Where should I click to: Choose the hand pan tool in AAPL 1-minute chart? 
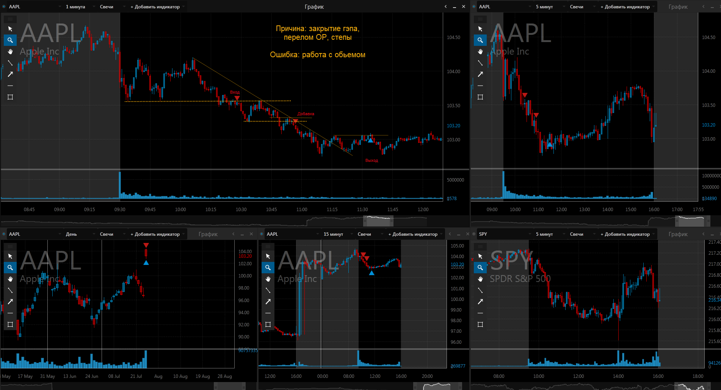click(x=10, y=52)
